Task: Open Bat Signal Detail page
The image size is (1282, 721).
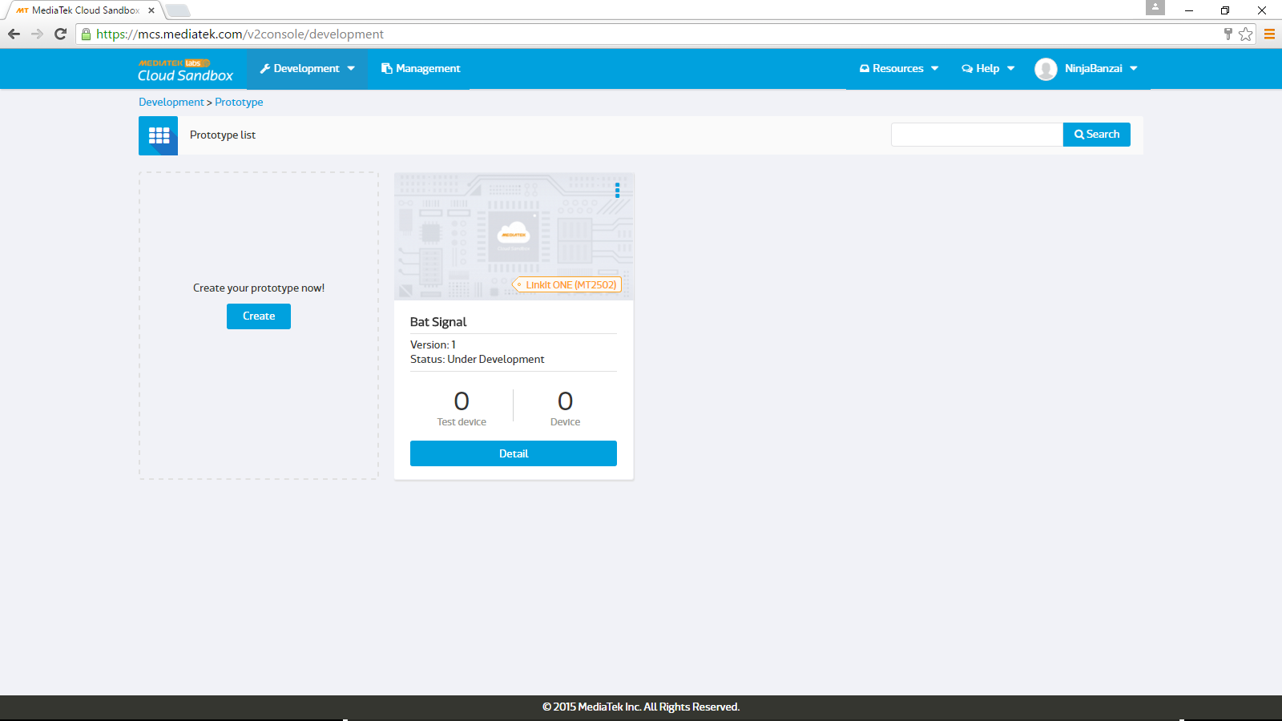Action: click(x=514, y=453)
